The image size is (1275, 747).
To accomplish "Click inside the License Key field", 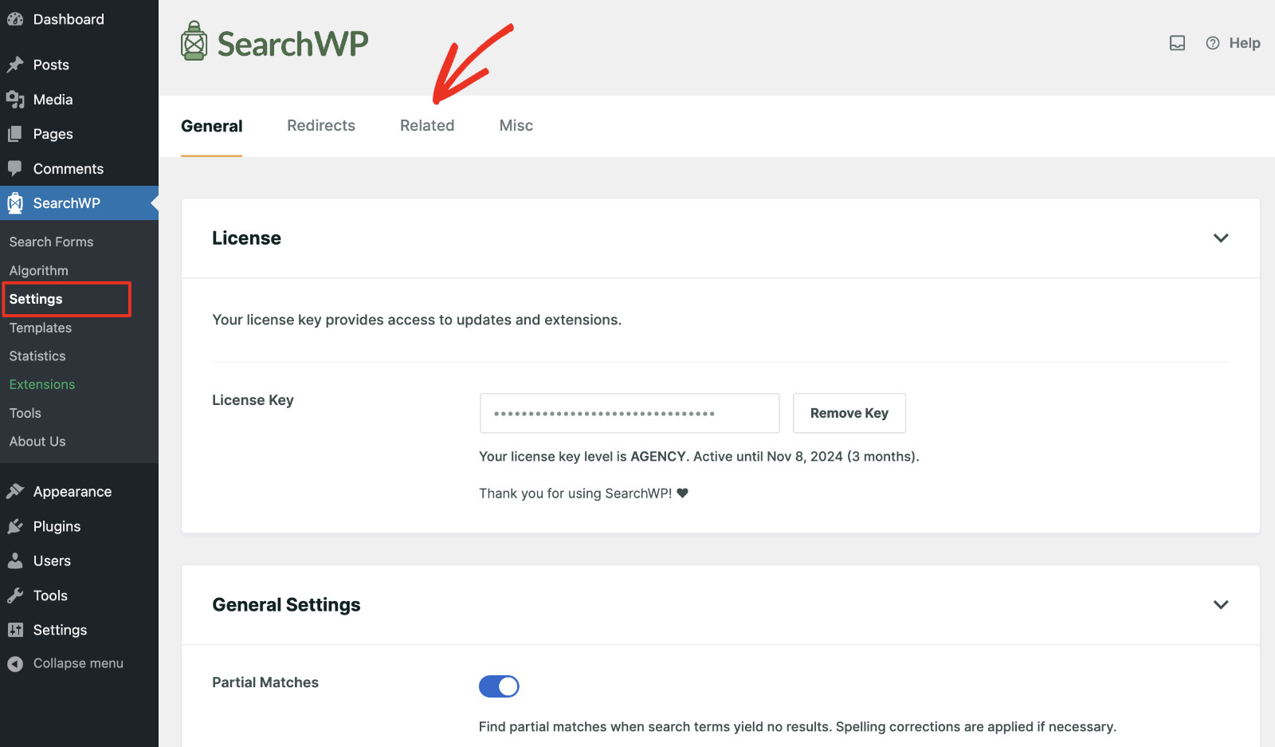I will point(630,413).
